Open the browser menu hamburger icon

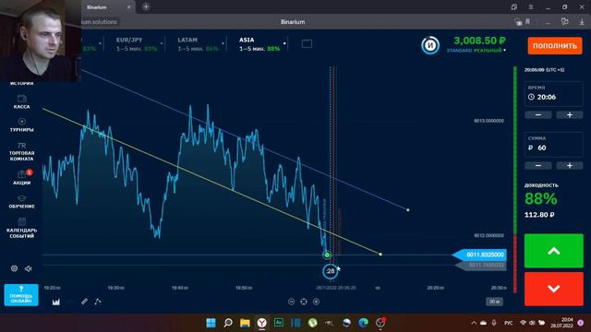point(530,6)
